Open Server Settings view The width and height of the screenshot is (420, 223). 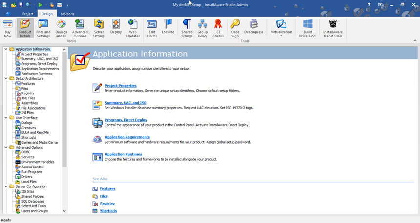click(x=99, y=28)
